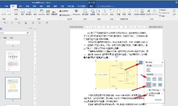The height and width of the screenshot is (106, 178).
Task: Open the Office Store add-ins button
Action: click(x=64, y=11)
